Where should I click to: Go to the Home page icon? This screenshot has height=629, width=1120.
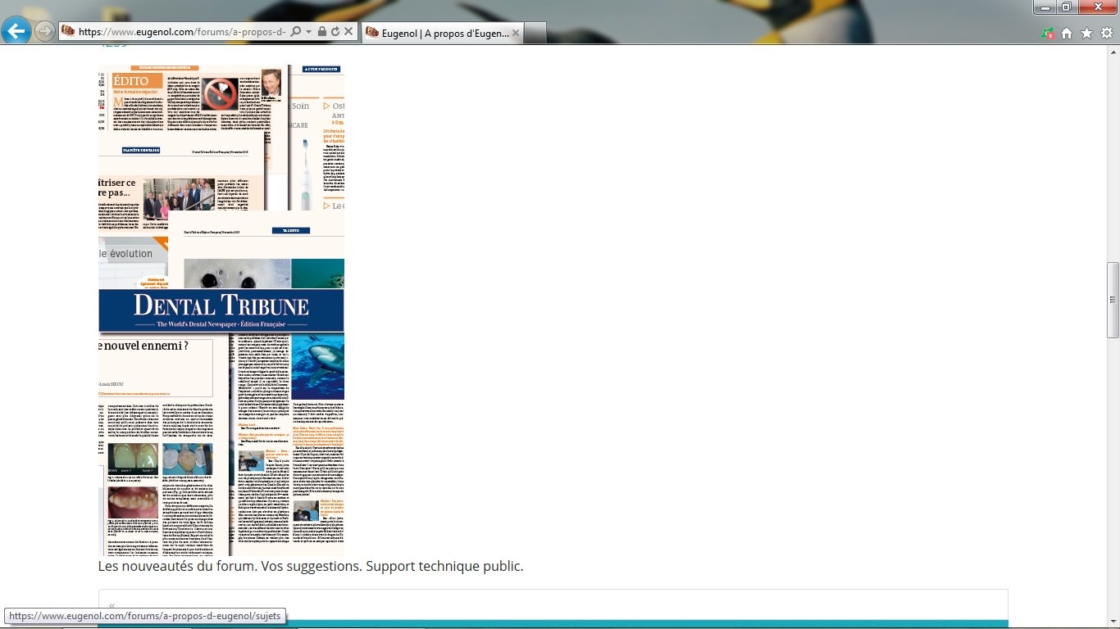click(x=1067, y=33)
